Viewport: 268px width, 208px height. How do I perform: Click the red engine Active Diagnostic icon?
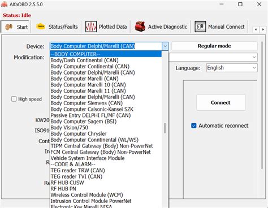140,27
